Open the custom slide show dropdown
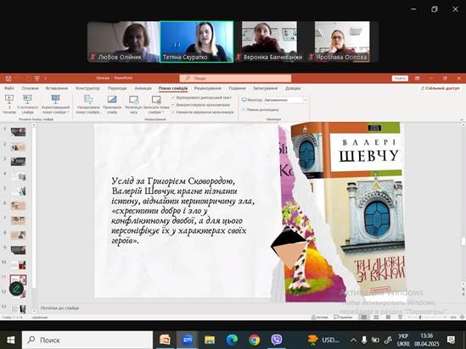This screenshot has height=349, width=466. pos(55,104)
